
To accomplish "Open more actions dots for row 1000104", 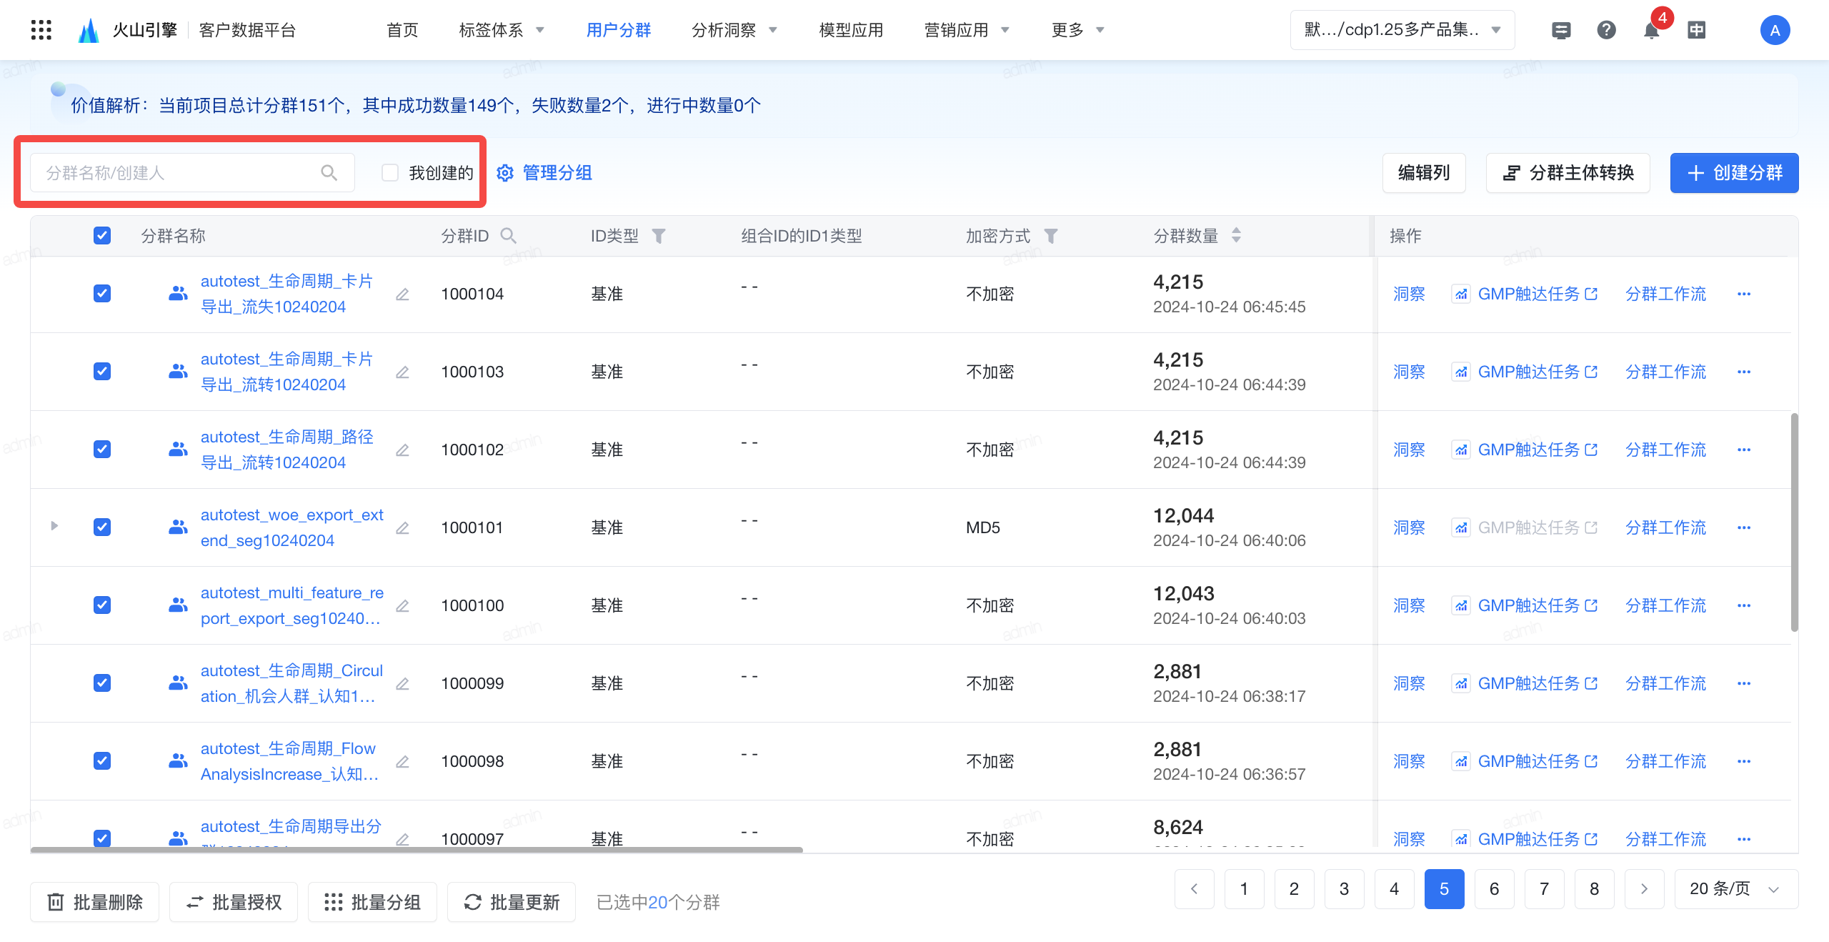I will click(1744, 294).
